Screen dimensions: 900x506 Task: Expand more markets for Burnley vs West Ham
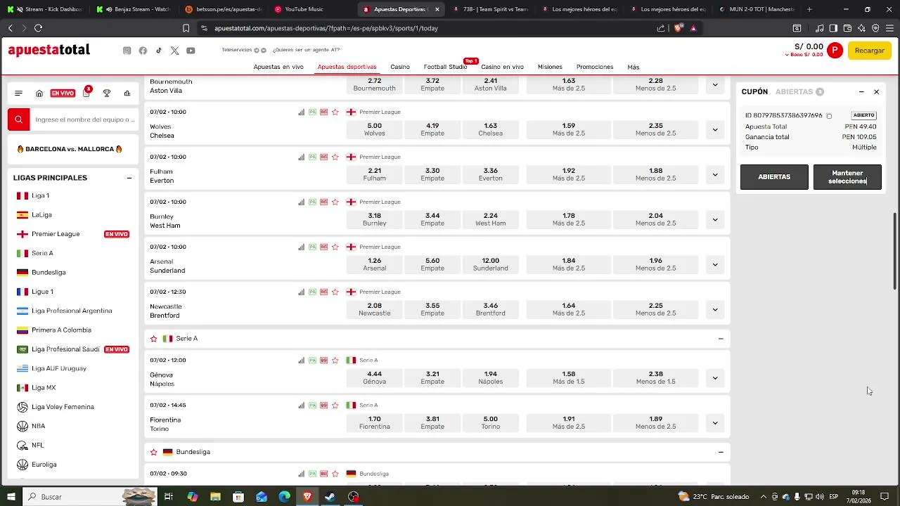pyautogui.click(x=715, y=219)
